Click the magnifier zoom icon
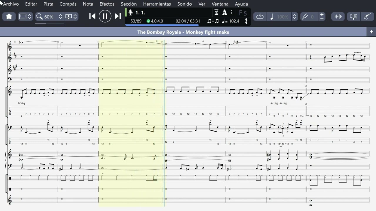 [39, 17]
